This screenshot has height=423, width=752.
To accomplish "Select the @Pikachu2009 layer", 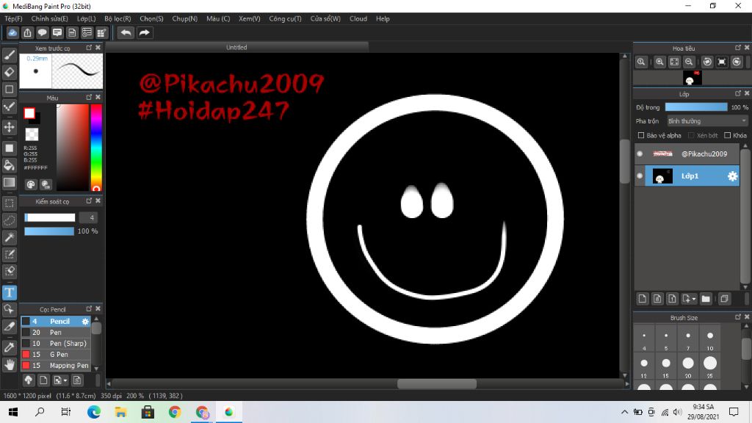I will click(x=687, y=154).
